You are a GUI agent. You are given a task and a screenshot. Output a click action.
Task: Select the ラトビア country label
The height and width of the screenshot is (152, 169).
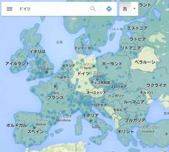137,39
